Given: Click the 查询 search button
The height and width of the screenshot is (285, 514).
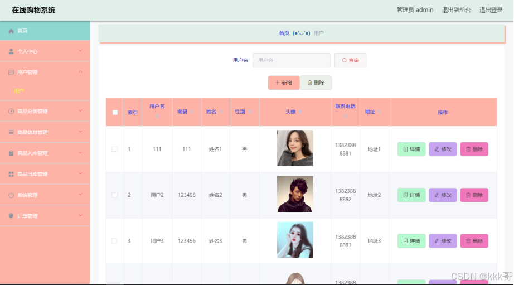Looking at the screenshot, I should pyautogui.click(x=351, y=60).
